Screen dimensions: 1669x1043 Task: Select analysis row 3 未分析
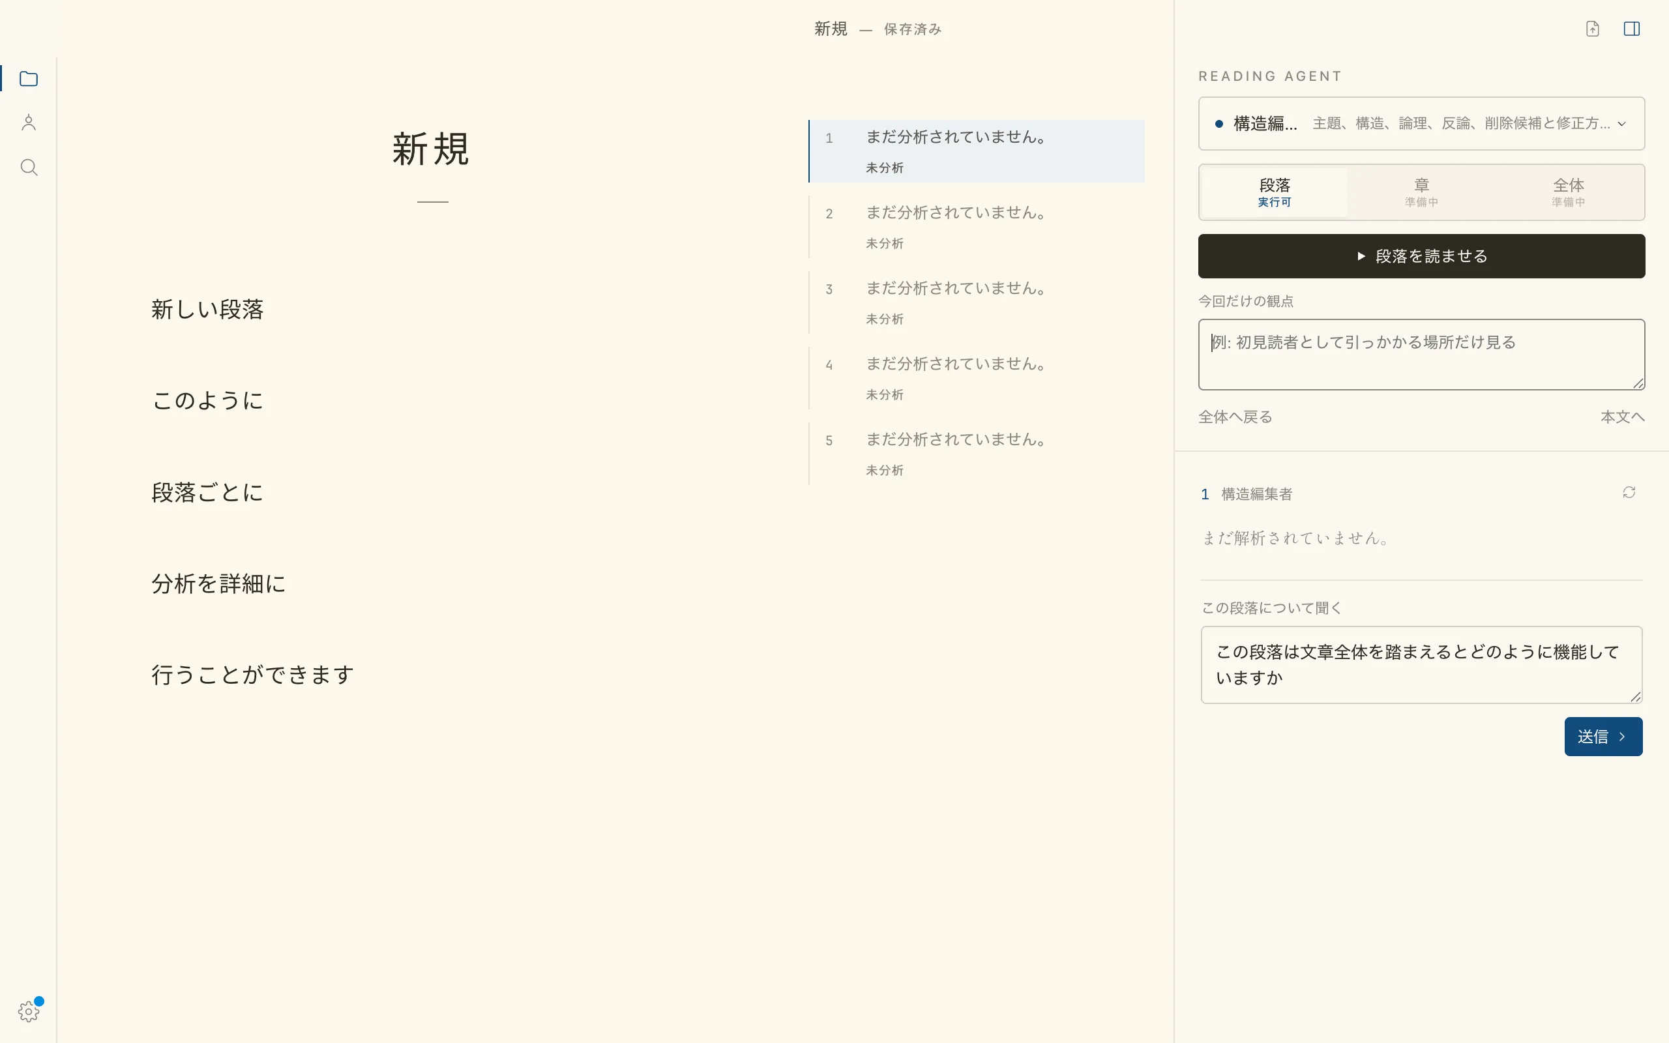point(977,303)
